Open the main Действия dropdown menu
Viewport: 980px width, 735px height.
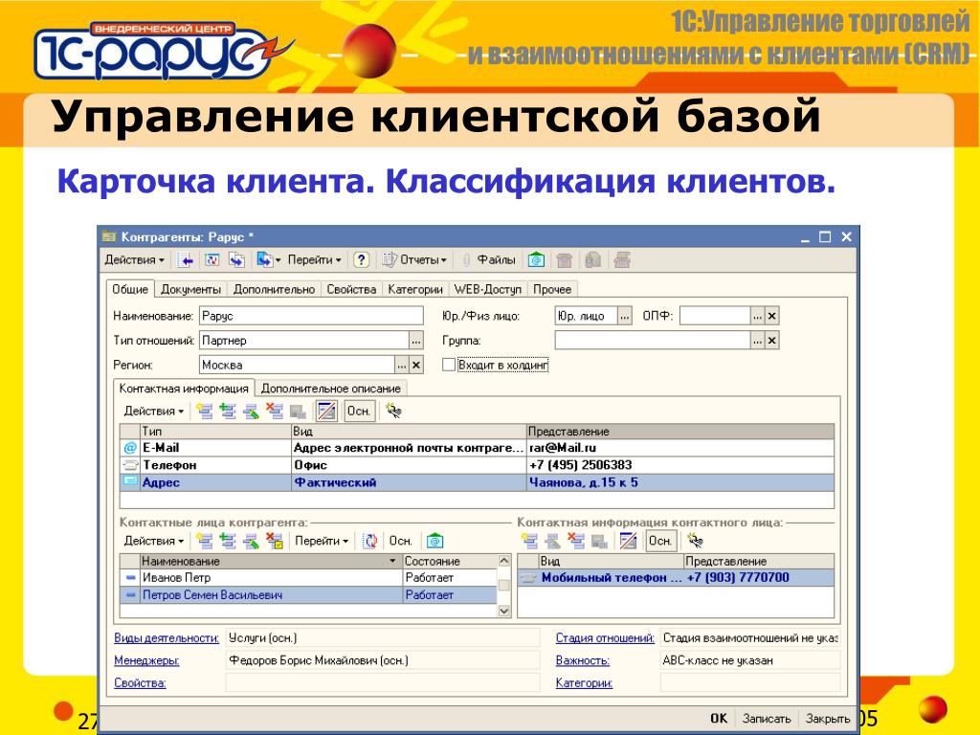[134, 260]
